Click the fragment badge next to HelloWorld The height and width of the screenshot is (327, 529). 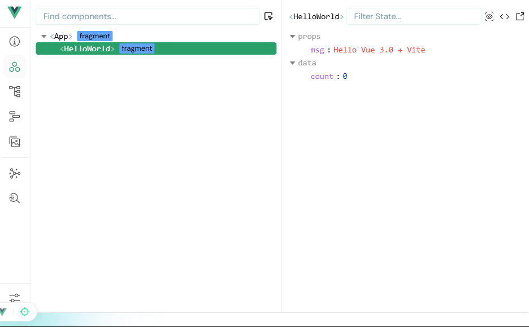136,48
